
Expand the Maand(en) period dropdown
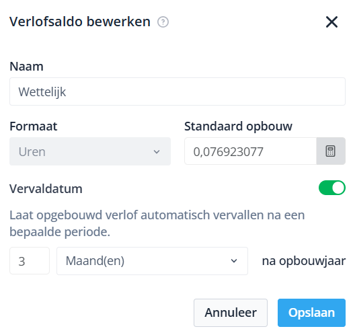(152, 261)
